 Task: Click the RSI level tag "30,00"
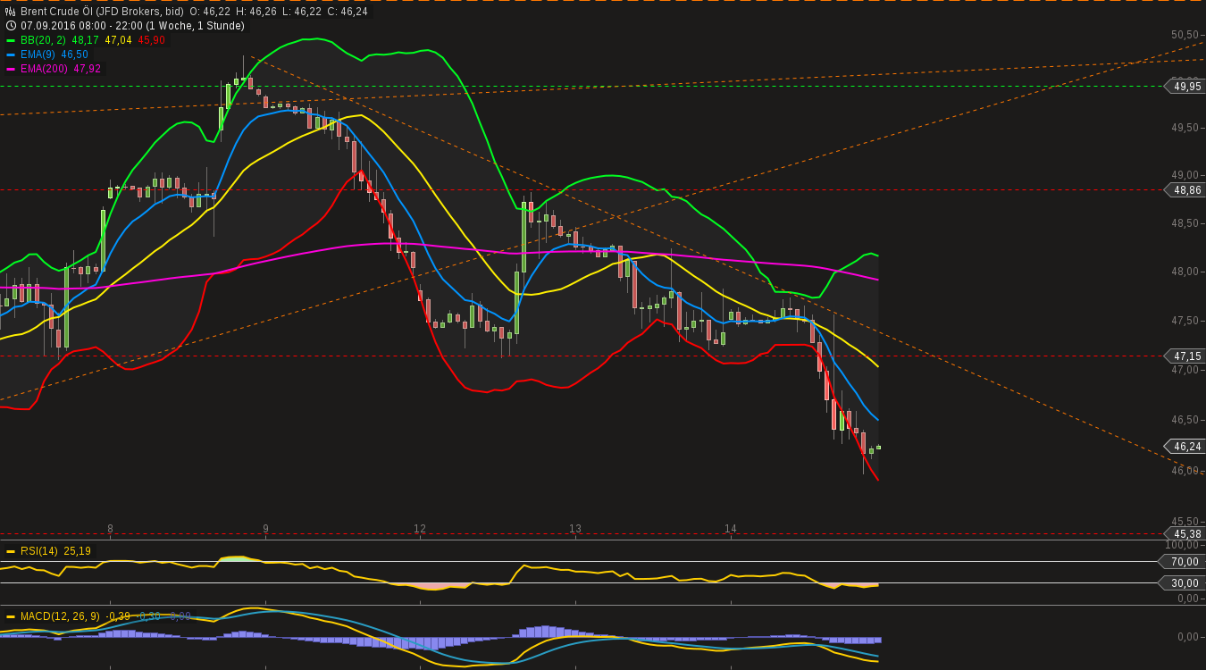coord(1183,583)
